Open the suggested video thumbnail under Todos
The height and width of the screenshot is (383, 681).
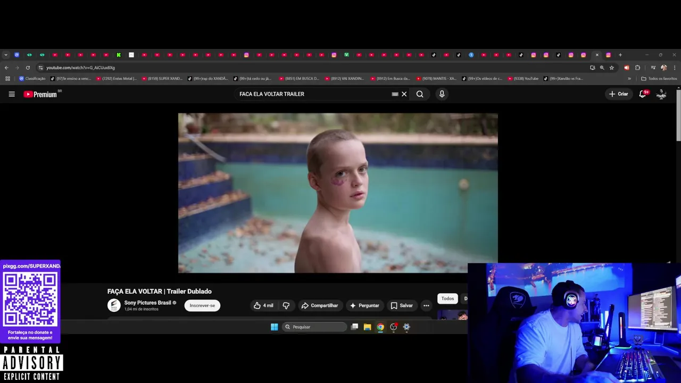(x=452, y=314)
